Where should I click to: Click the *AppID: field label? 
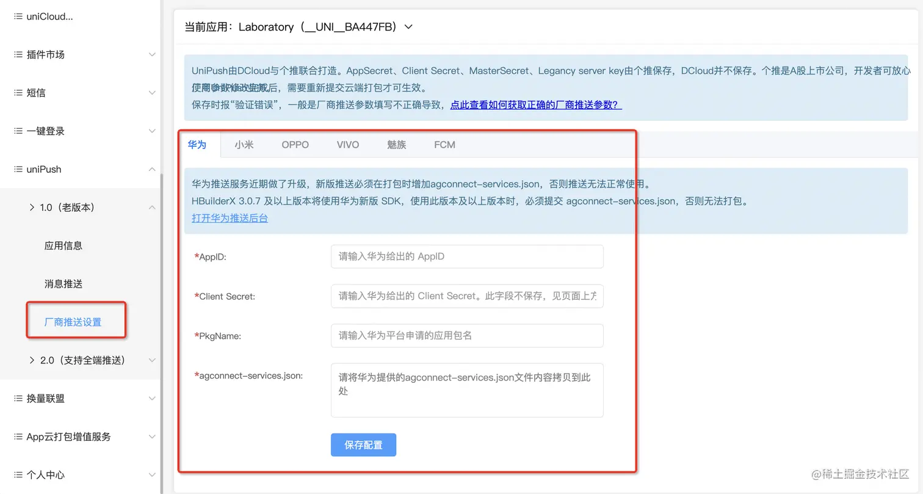pyautogui.click(x=211, y=257)
